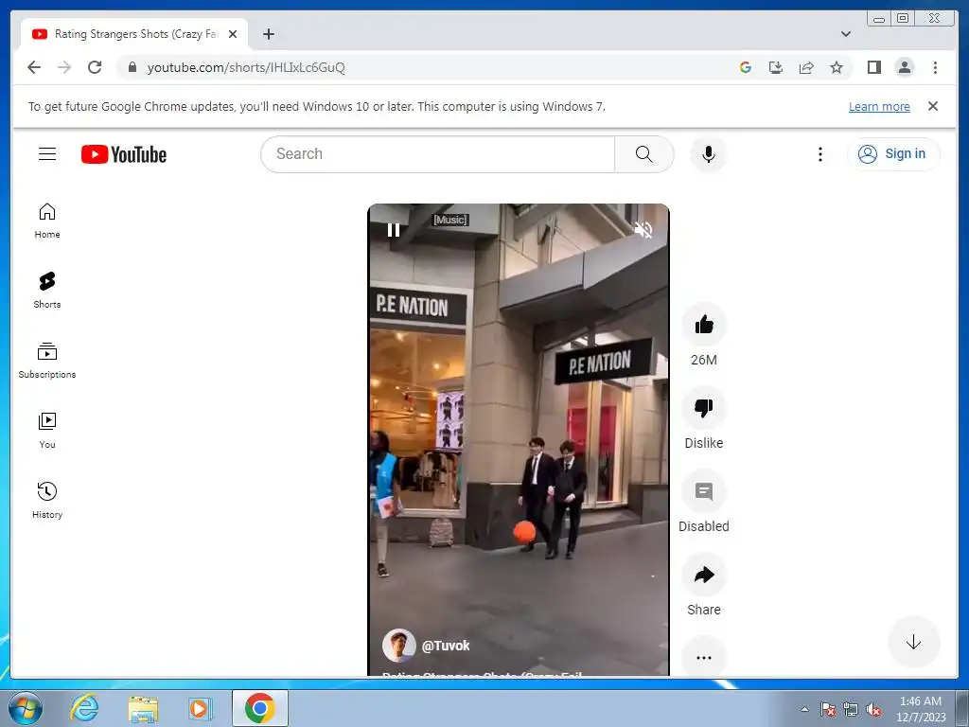This screenshot has height=727, width=969.
Task: Open the You section in sidebar
Action: pyautogui.click(x=47, y=431)
